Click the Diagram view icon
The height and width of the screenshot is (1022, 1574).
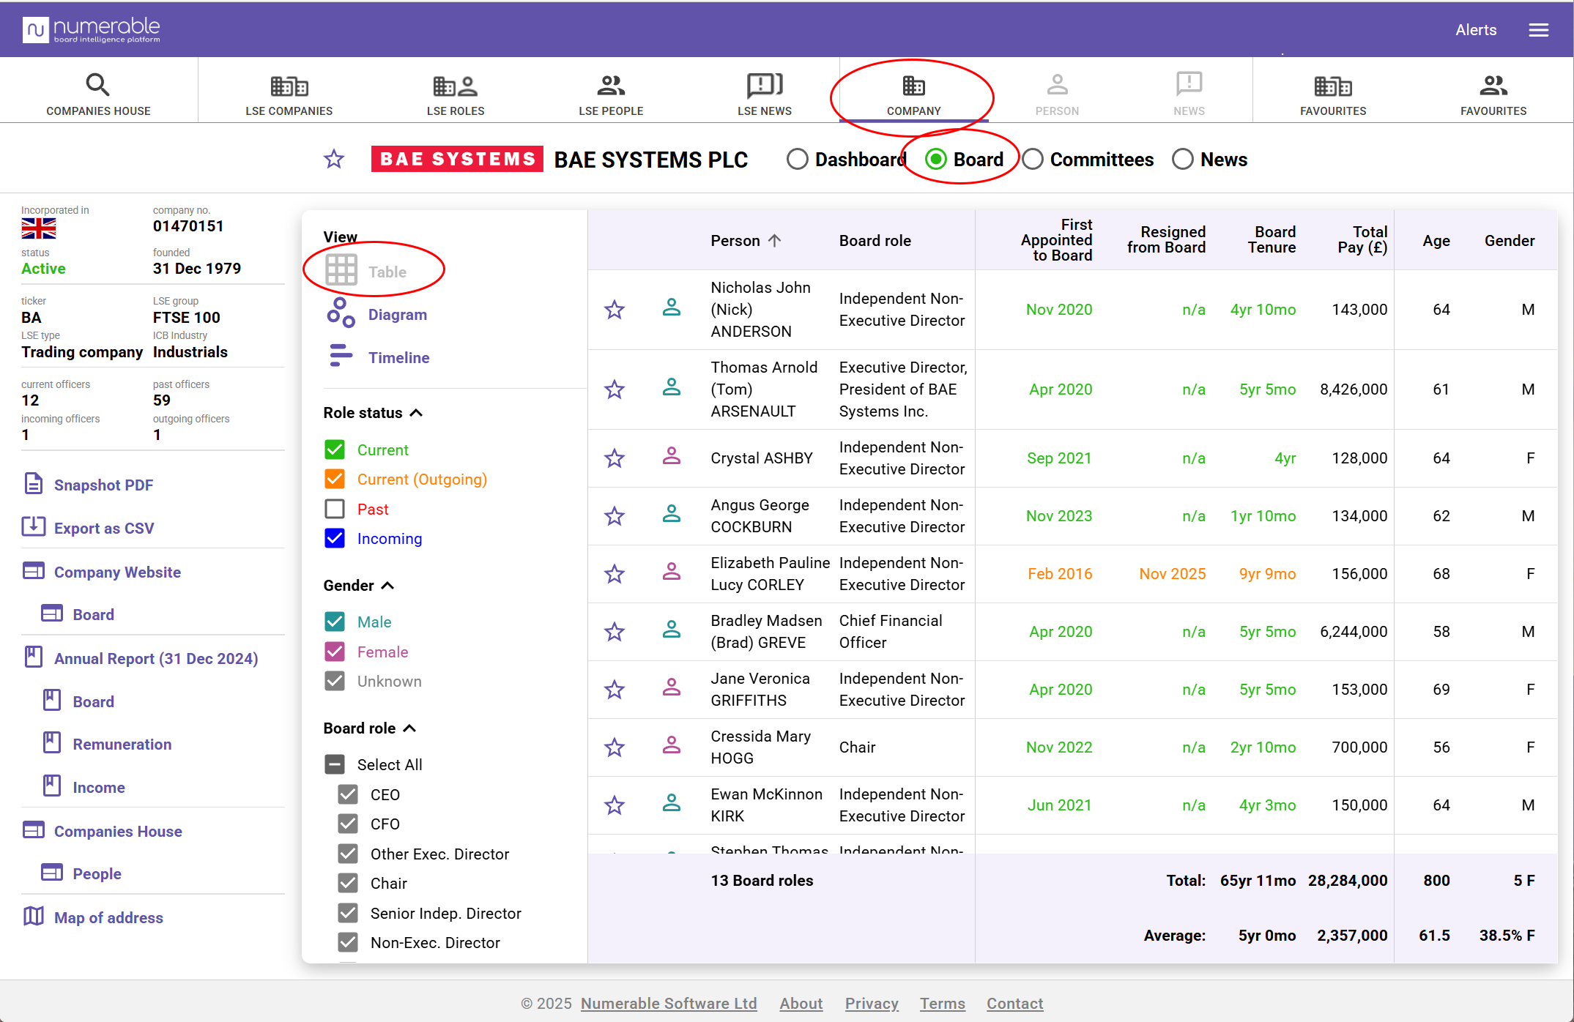pos(341,313)
